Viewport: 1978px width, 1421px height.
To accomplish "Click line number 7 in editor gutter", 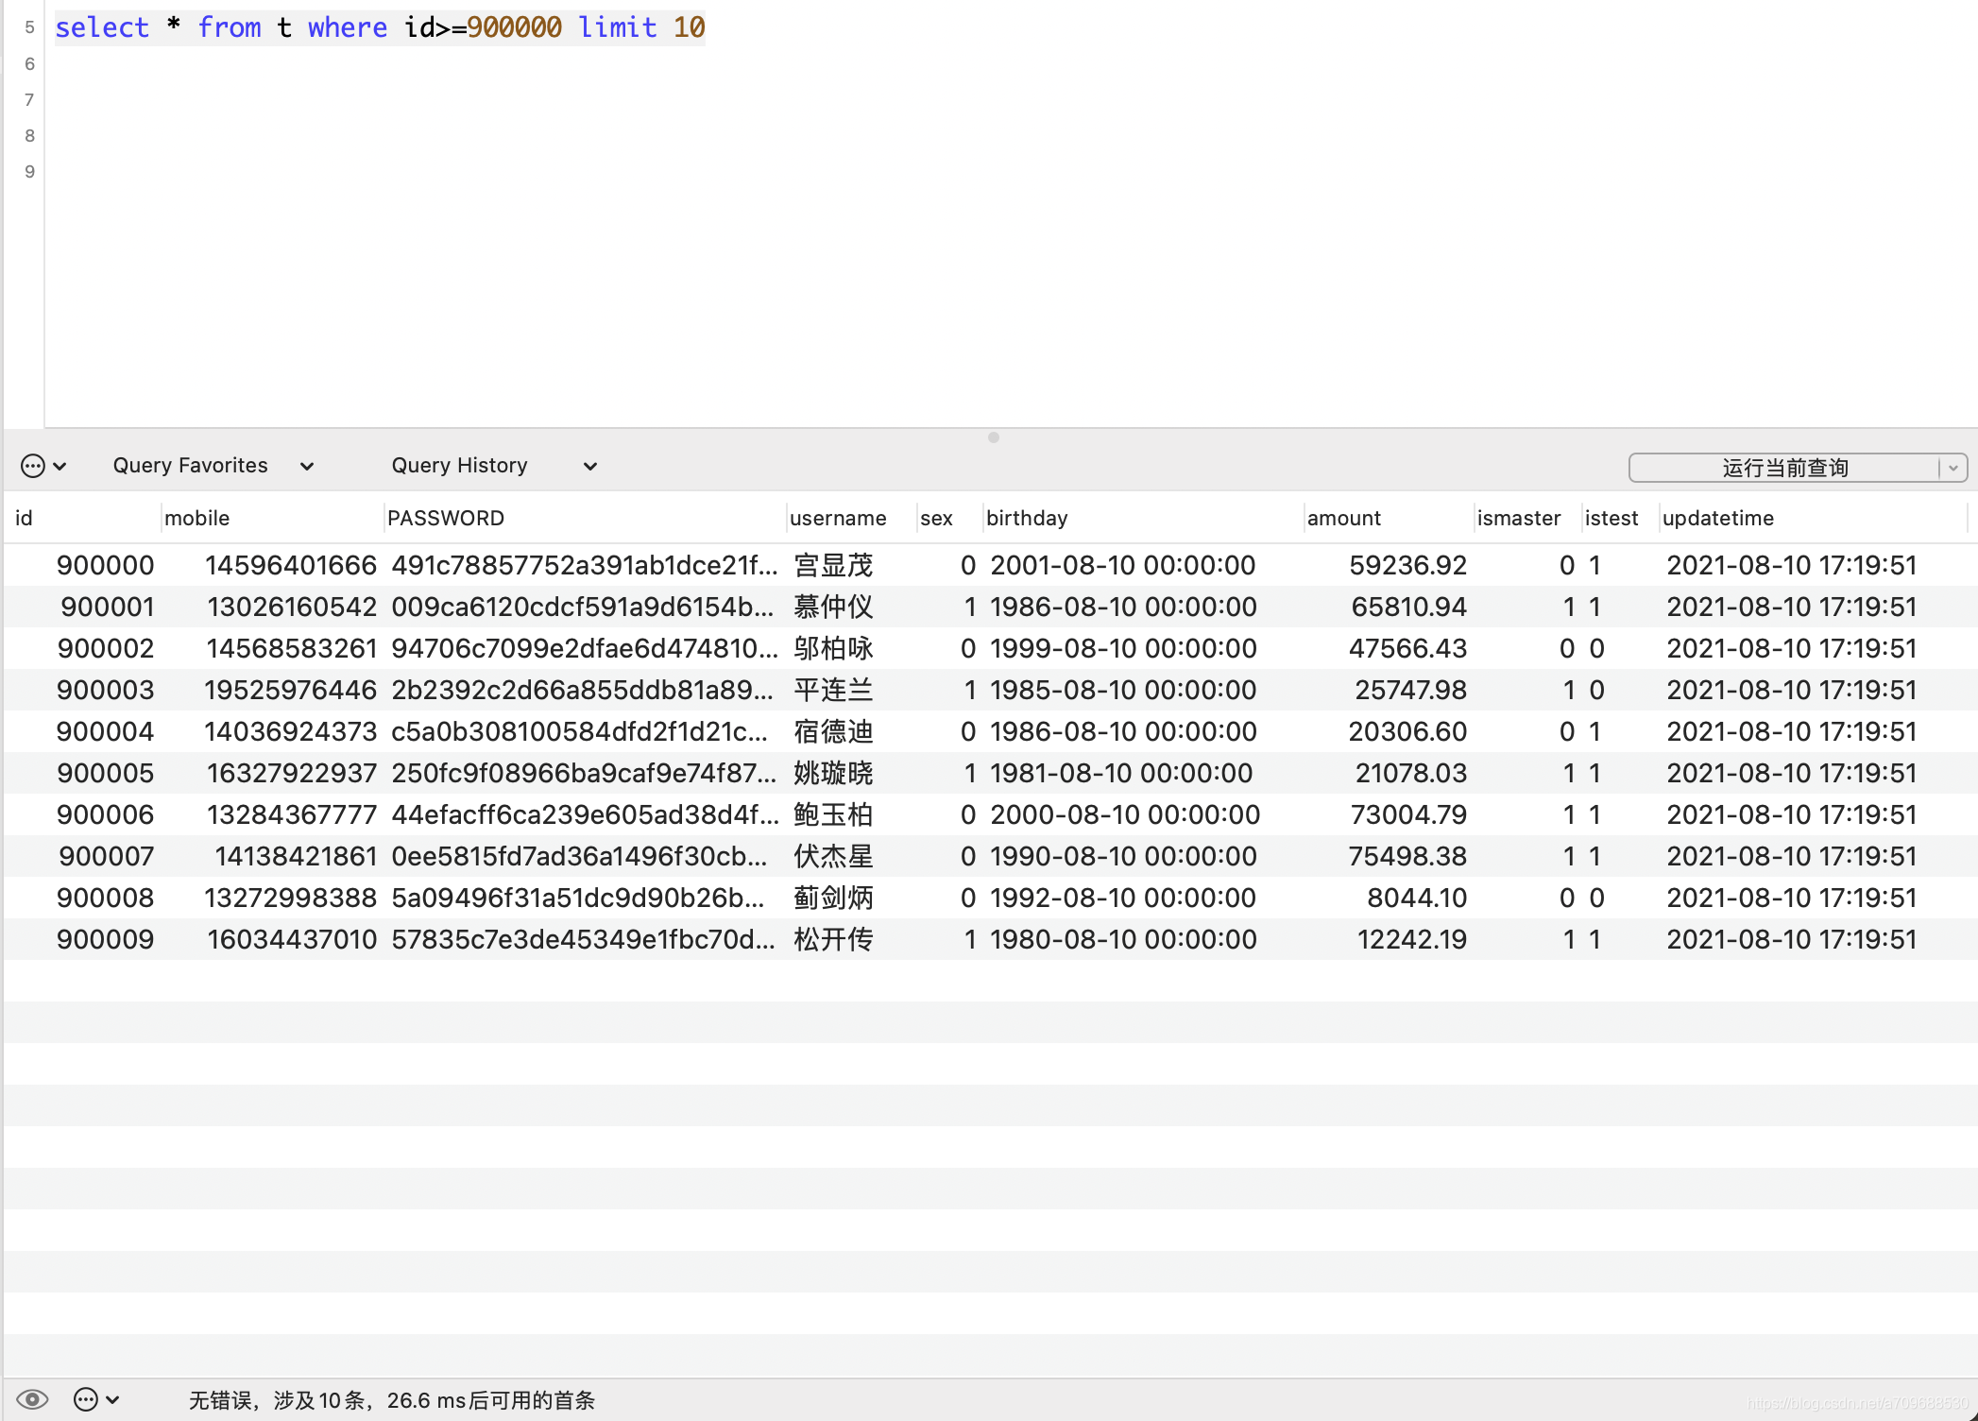I will 29,100.
